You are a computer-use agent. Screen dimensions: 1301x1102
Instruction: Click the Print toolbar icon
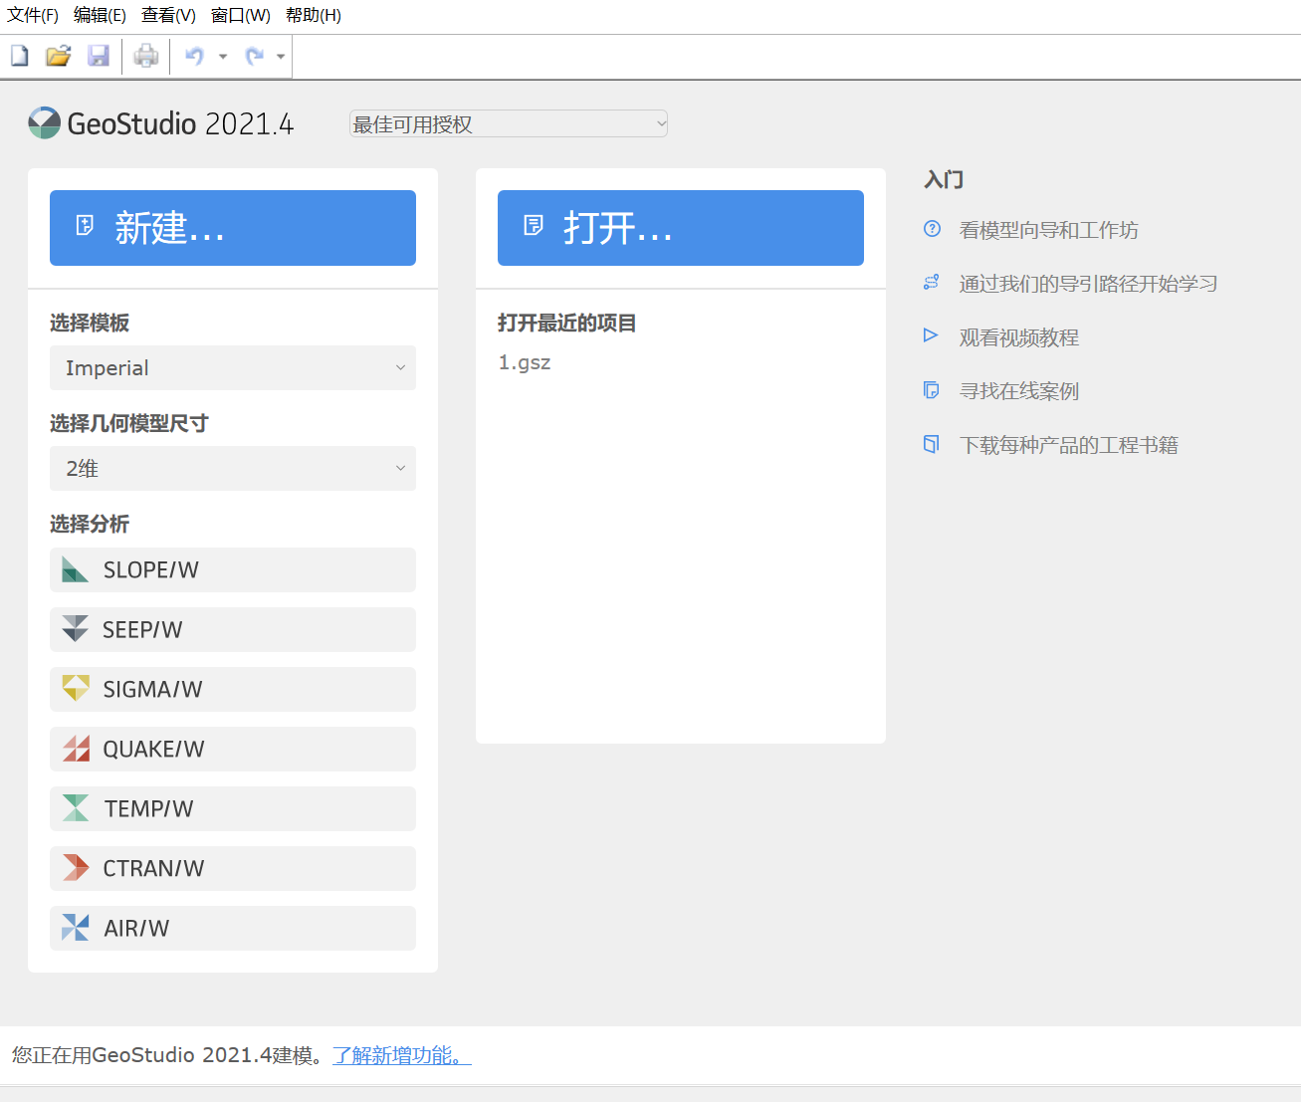146,56
